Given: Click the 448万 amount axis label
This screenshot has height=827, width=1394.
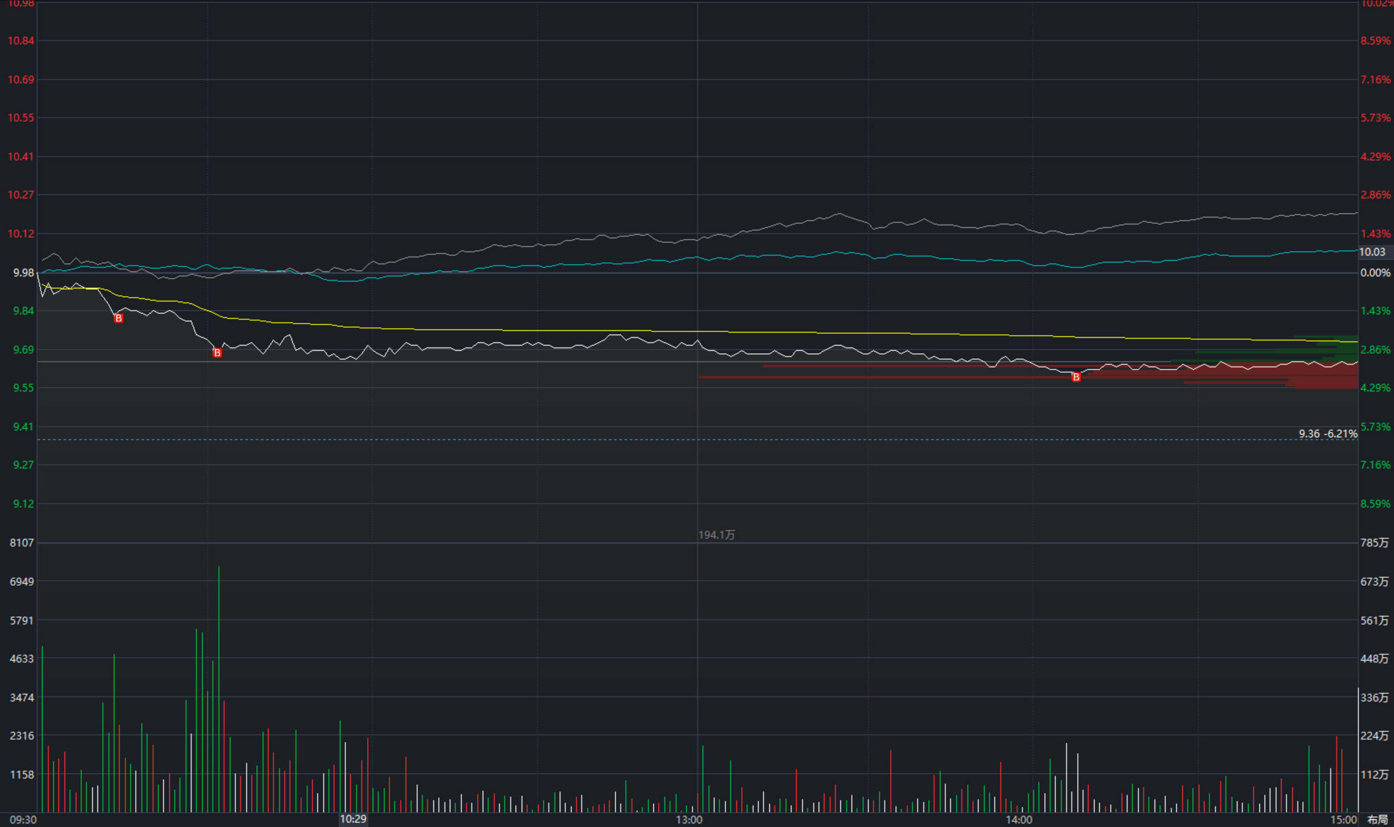Looking at the screenshot, I should [x=1374, y=658].
